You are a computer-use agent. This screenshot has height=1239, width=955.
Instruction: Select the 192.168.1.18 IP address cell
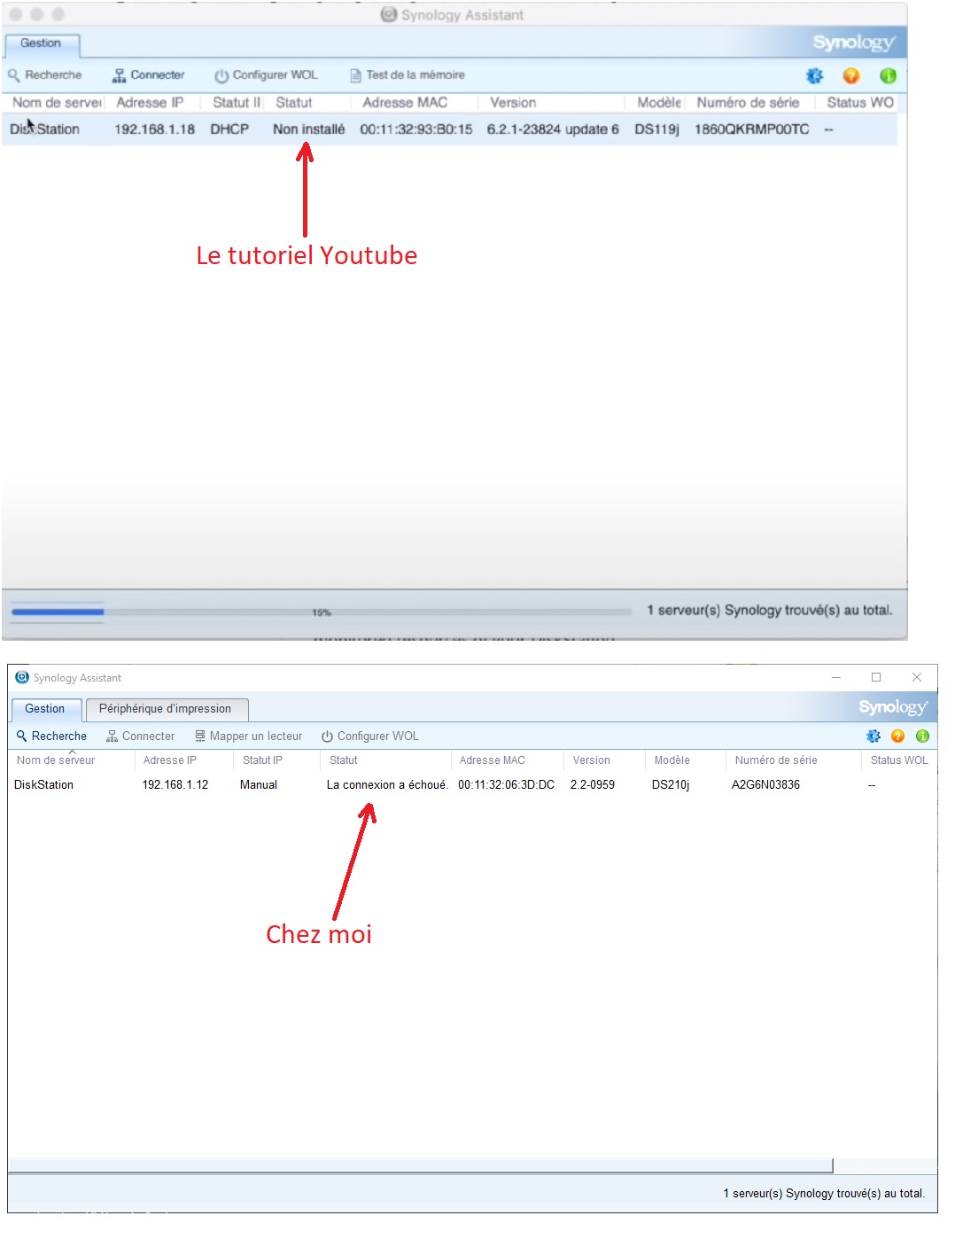[x=154, y=129]
